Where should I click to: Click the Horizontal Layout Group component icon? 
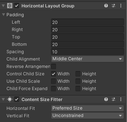pos(10,6)
